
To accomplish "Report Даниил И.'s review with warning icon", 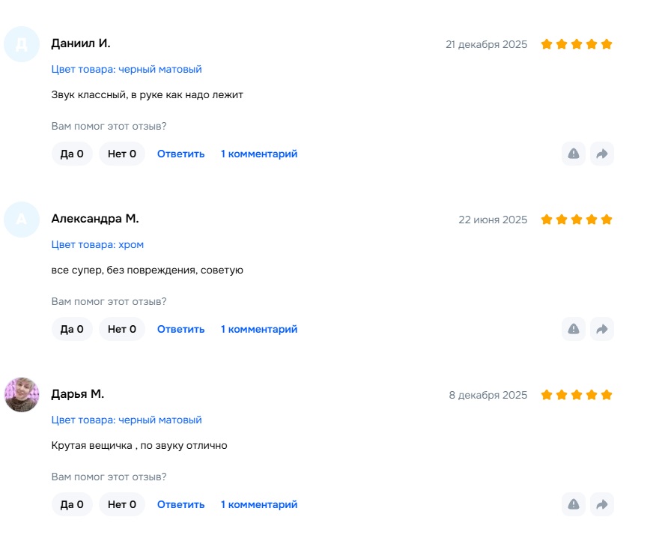I will 574,154.
